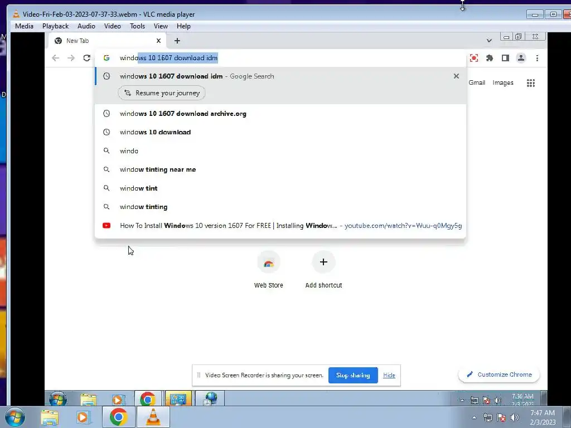
Task: Click the Action Center flag tray icon
Action: point(501,418)
